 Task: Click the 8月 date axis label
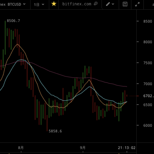[x=21, y=148]
